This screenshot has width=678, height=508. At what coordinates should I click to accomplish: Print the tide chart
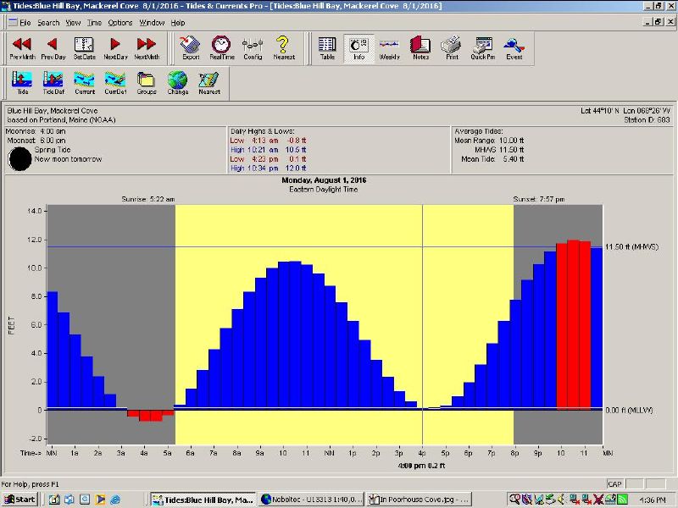tap(452, 47)
